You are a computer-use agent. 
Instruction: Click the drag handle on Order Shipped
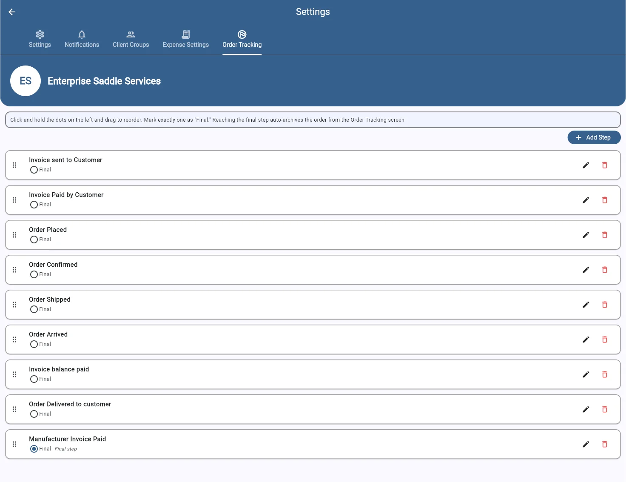pyautogui.click(x=14, y=305)
